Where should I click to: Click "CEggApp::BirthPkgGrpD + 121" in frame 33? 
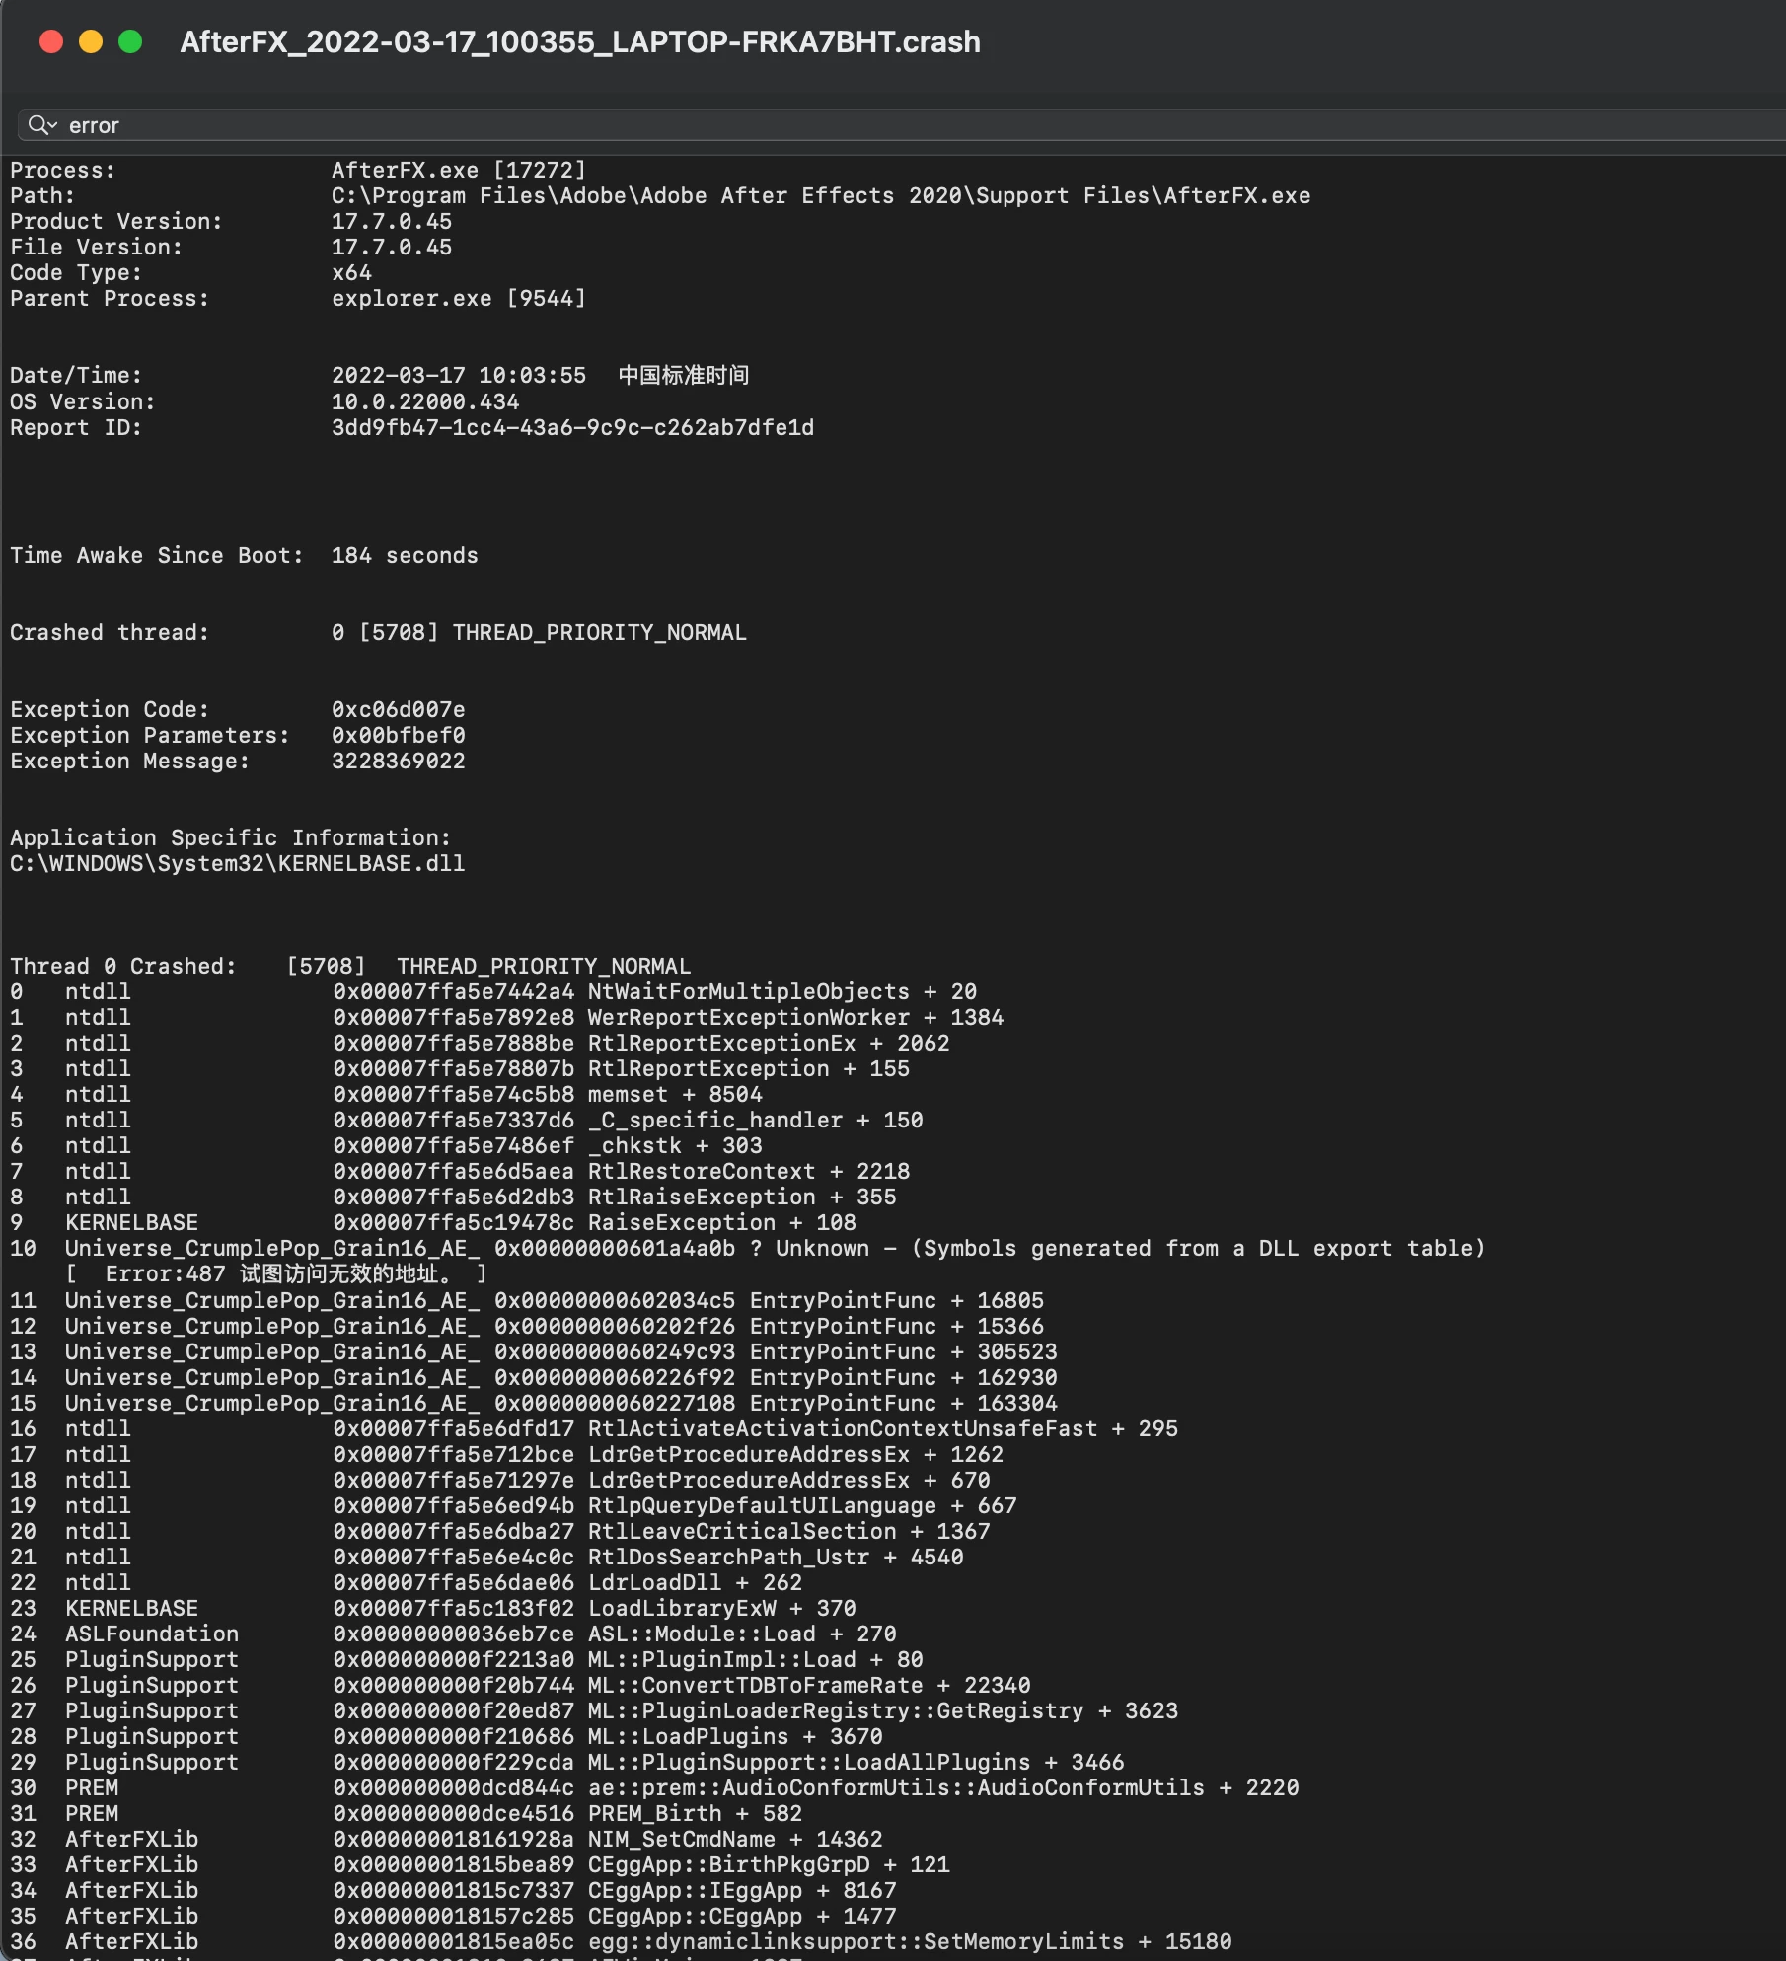(x=769, y=1864)
